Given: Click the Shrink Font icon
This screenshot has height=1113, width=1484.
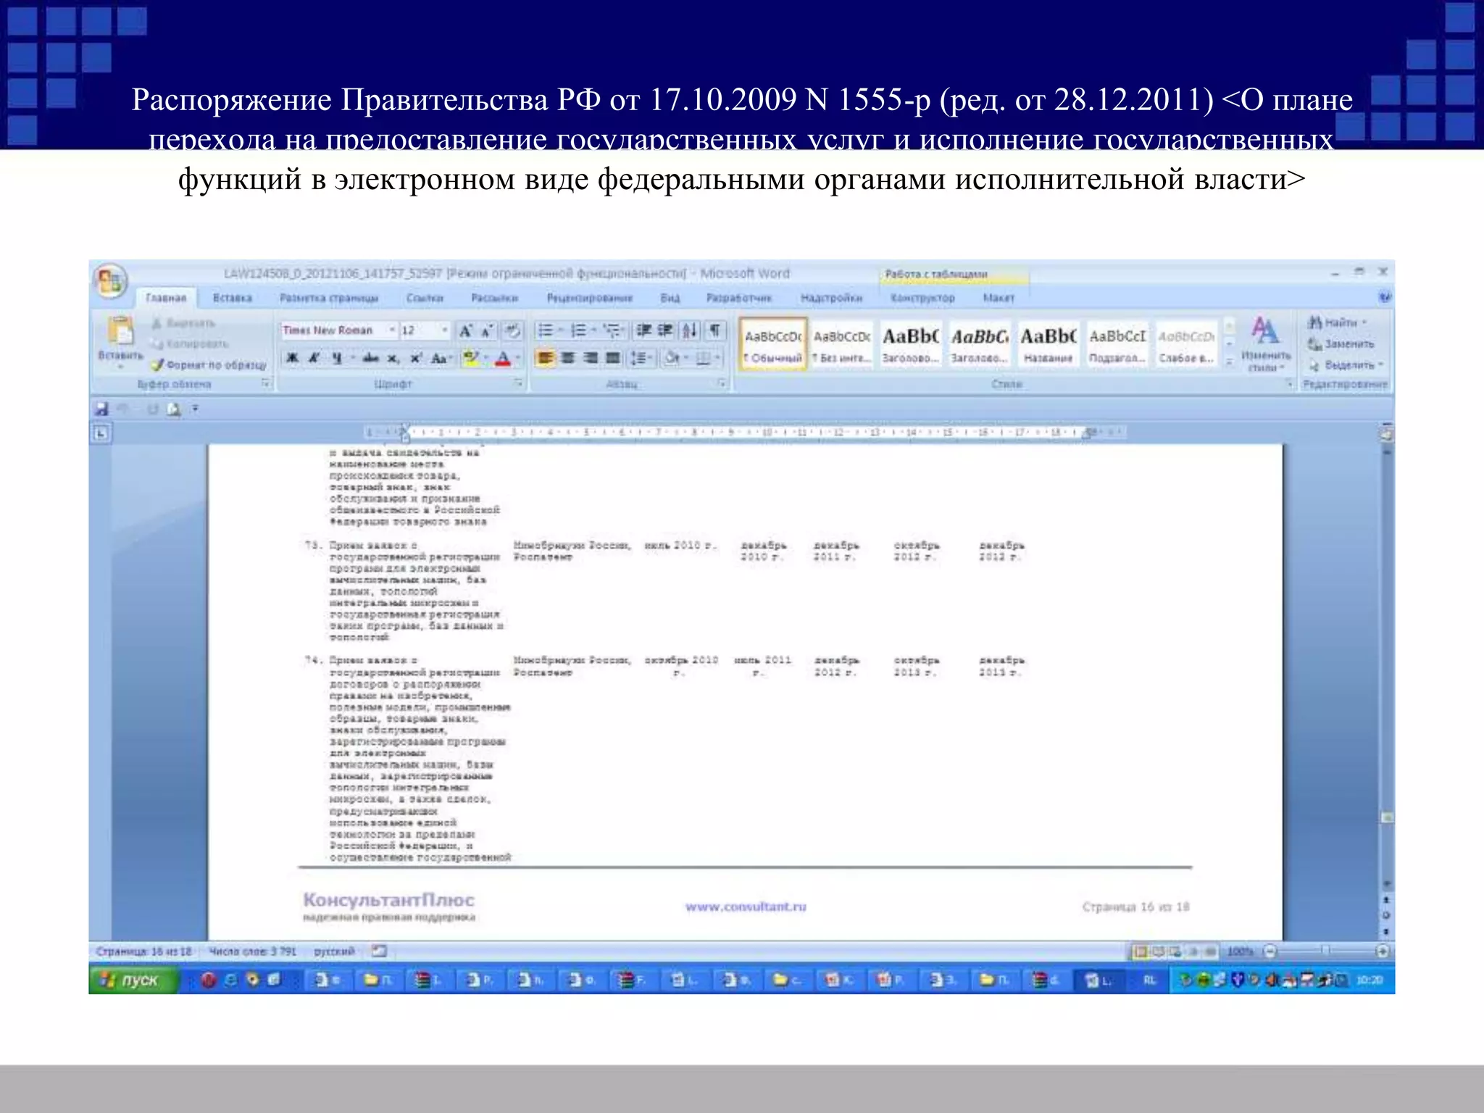Looking at the screenshot, I should click(488, 331).
